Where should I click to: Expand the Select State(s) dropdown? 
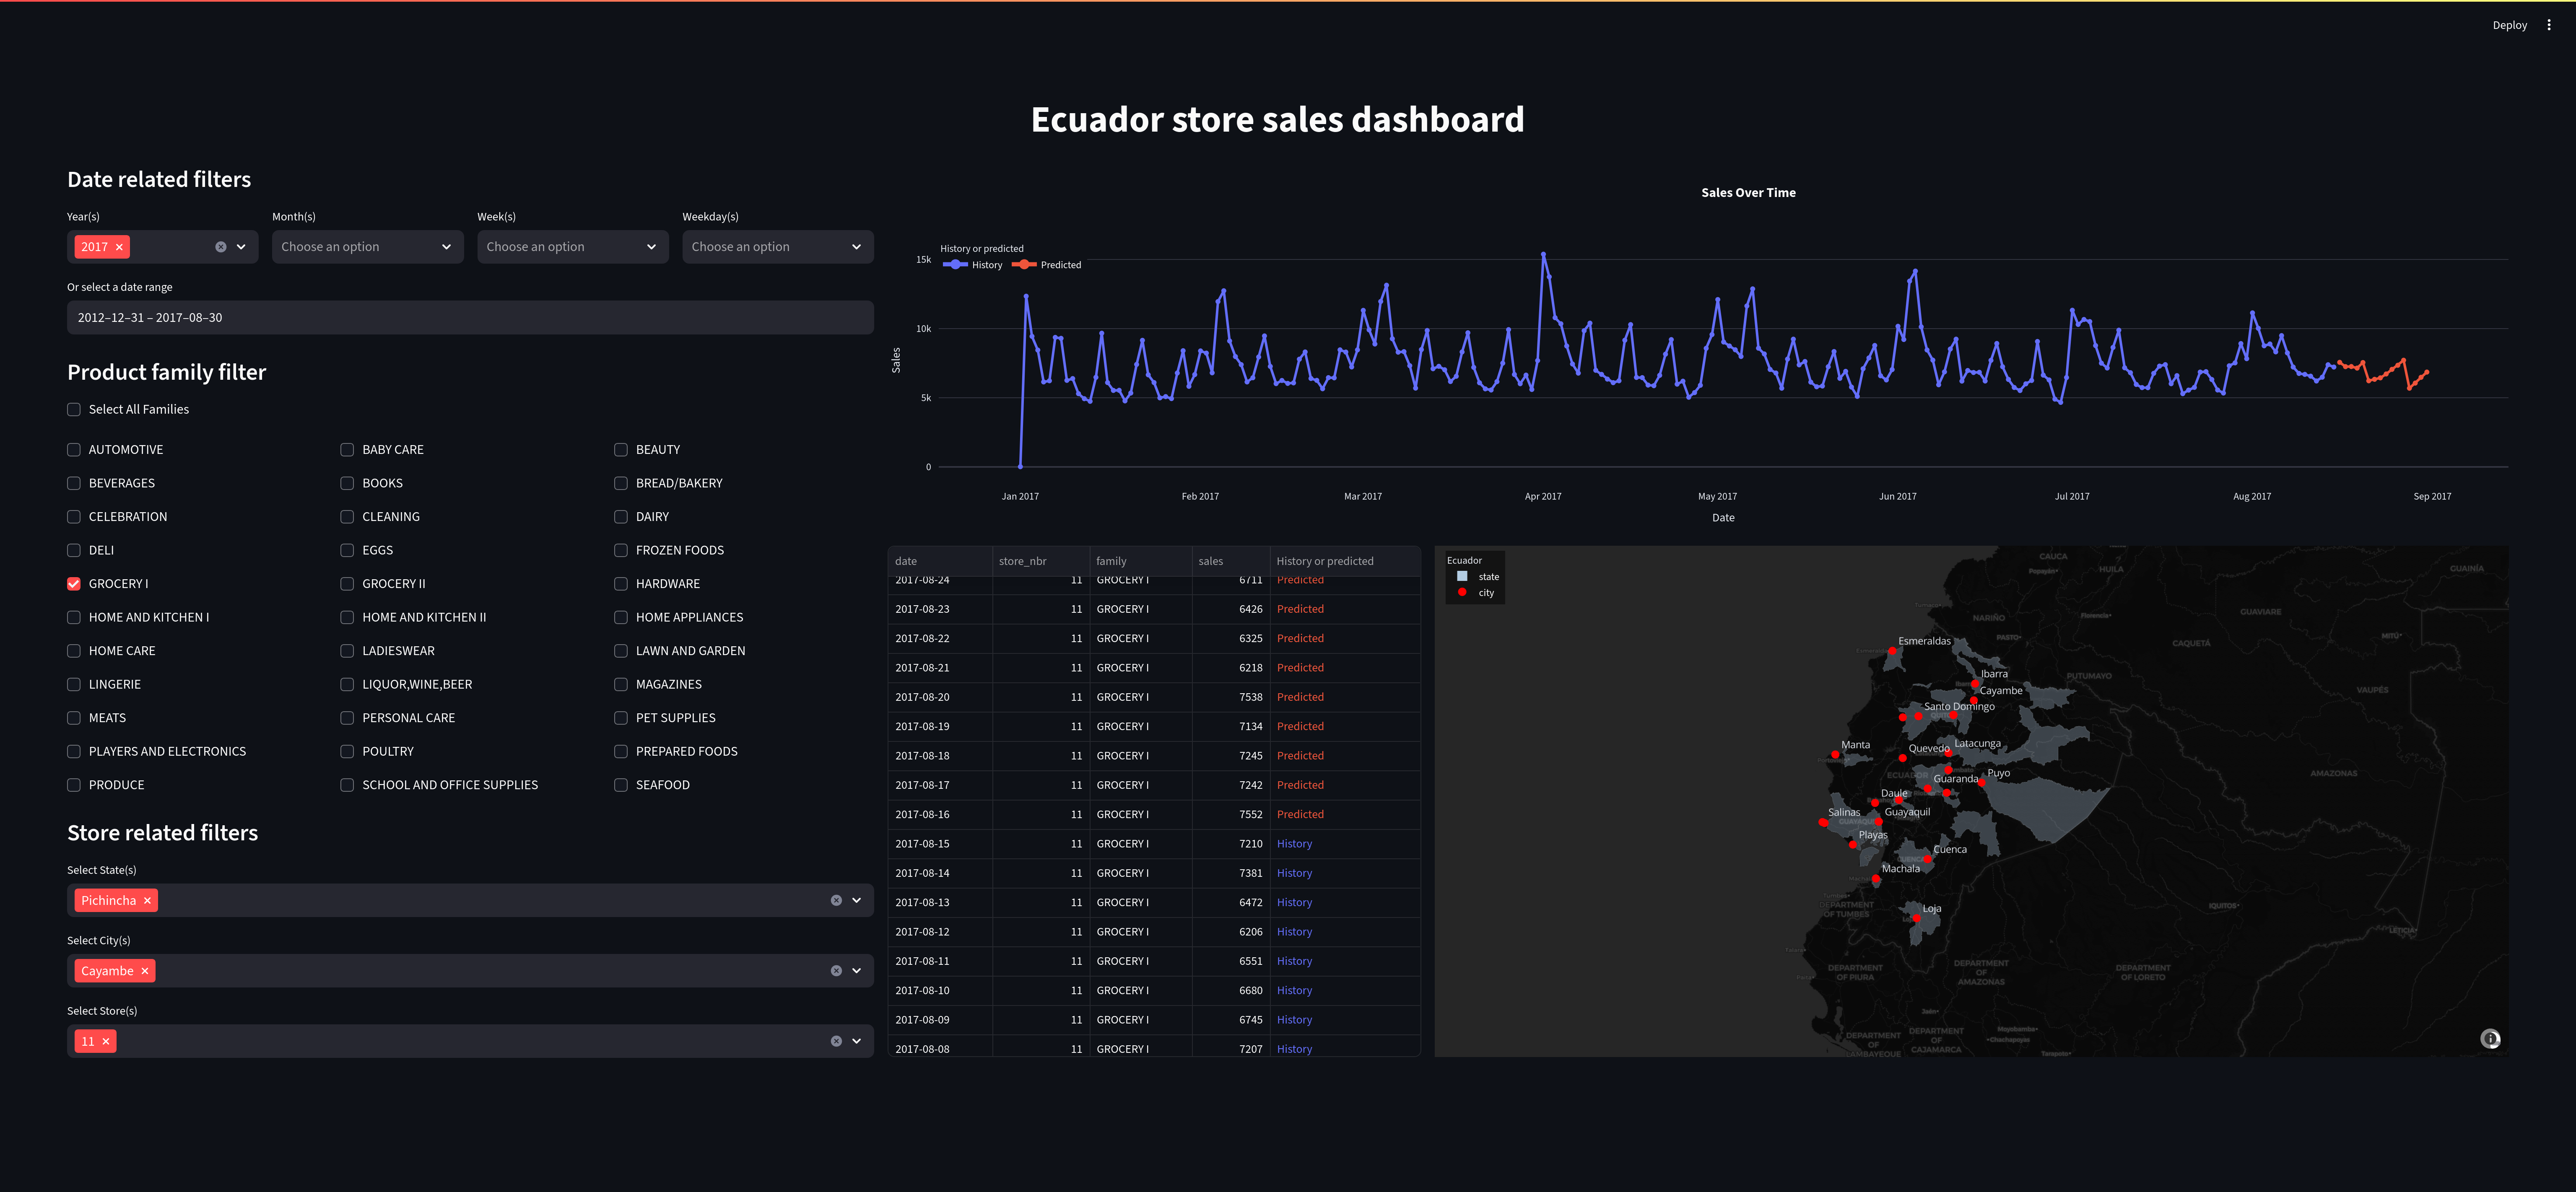point(857,901)
